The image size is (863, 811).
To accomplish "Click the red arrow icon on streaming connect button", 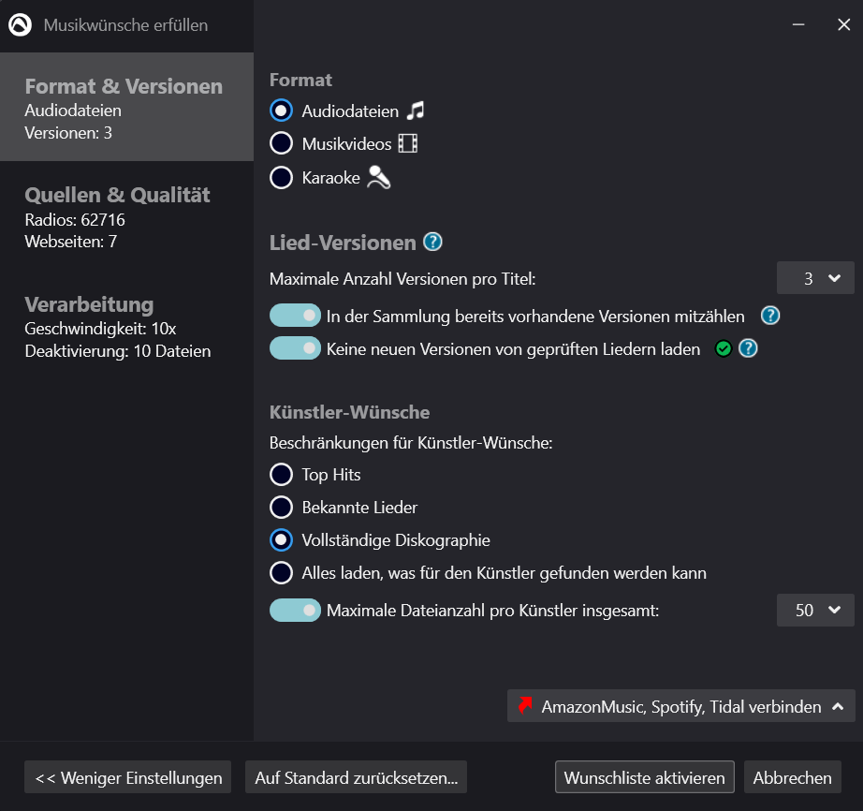I will coord(525,705).
